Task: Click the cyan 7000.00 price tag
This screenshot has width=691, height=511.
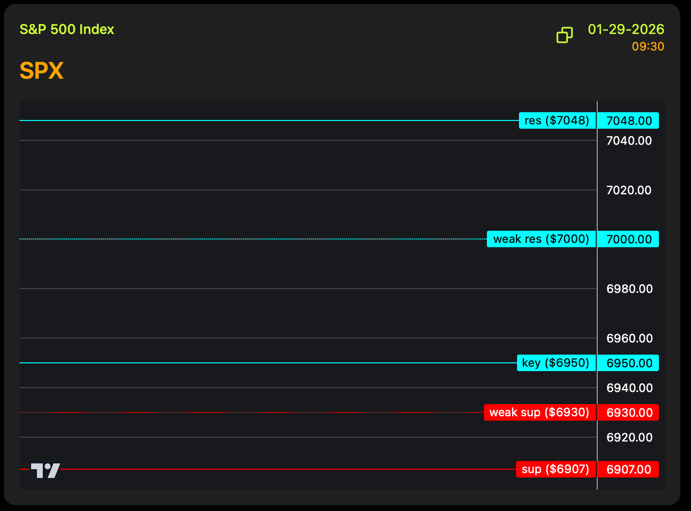Action: (628, 239)
